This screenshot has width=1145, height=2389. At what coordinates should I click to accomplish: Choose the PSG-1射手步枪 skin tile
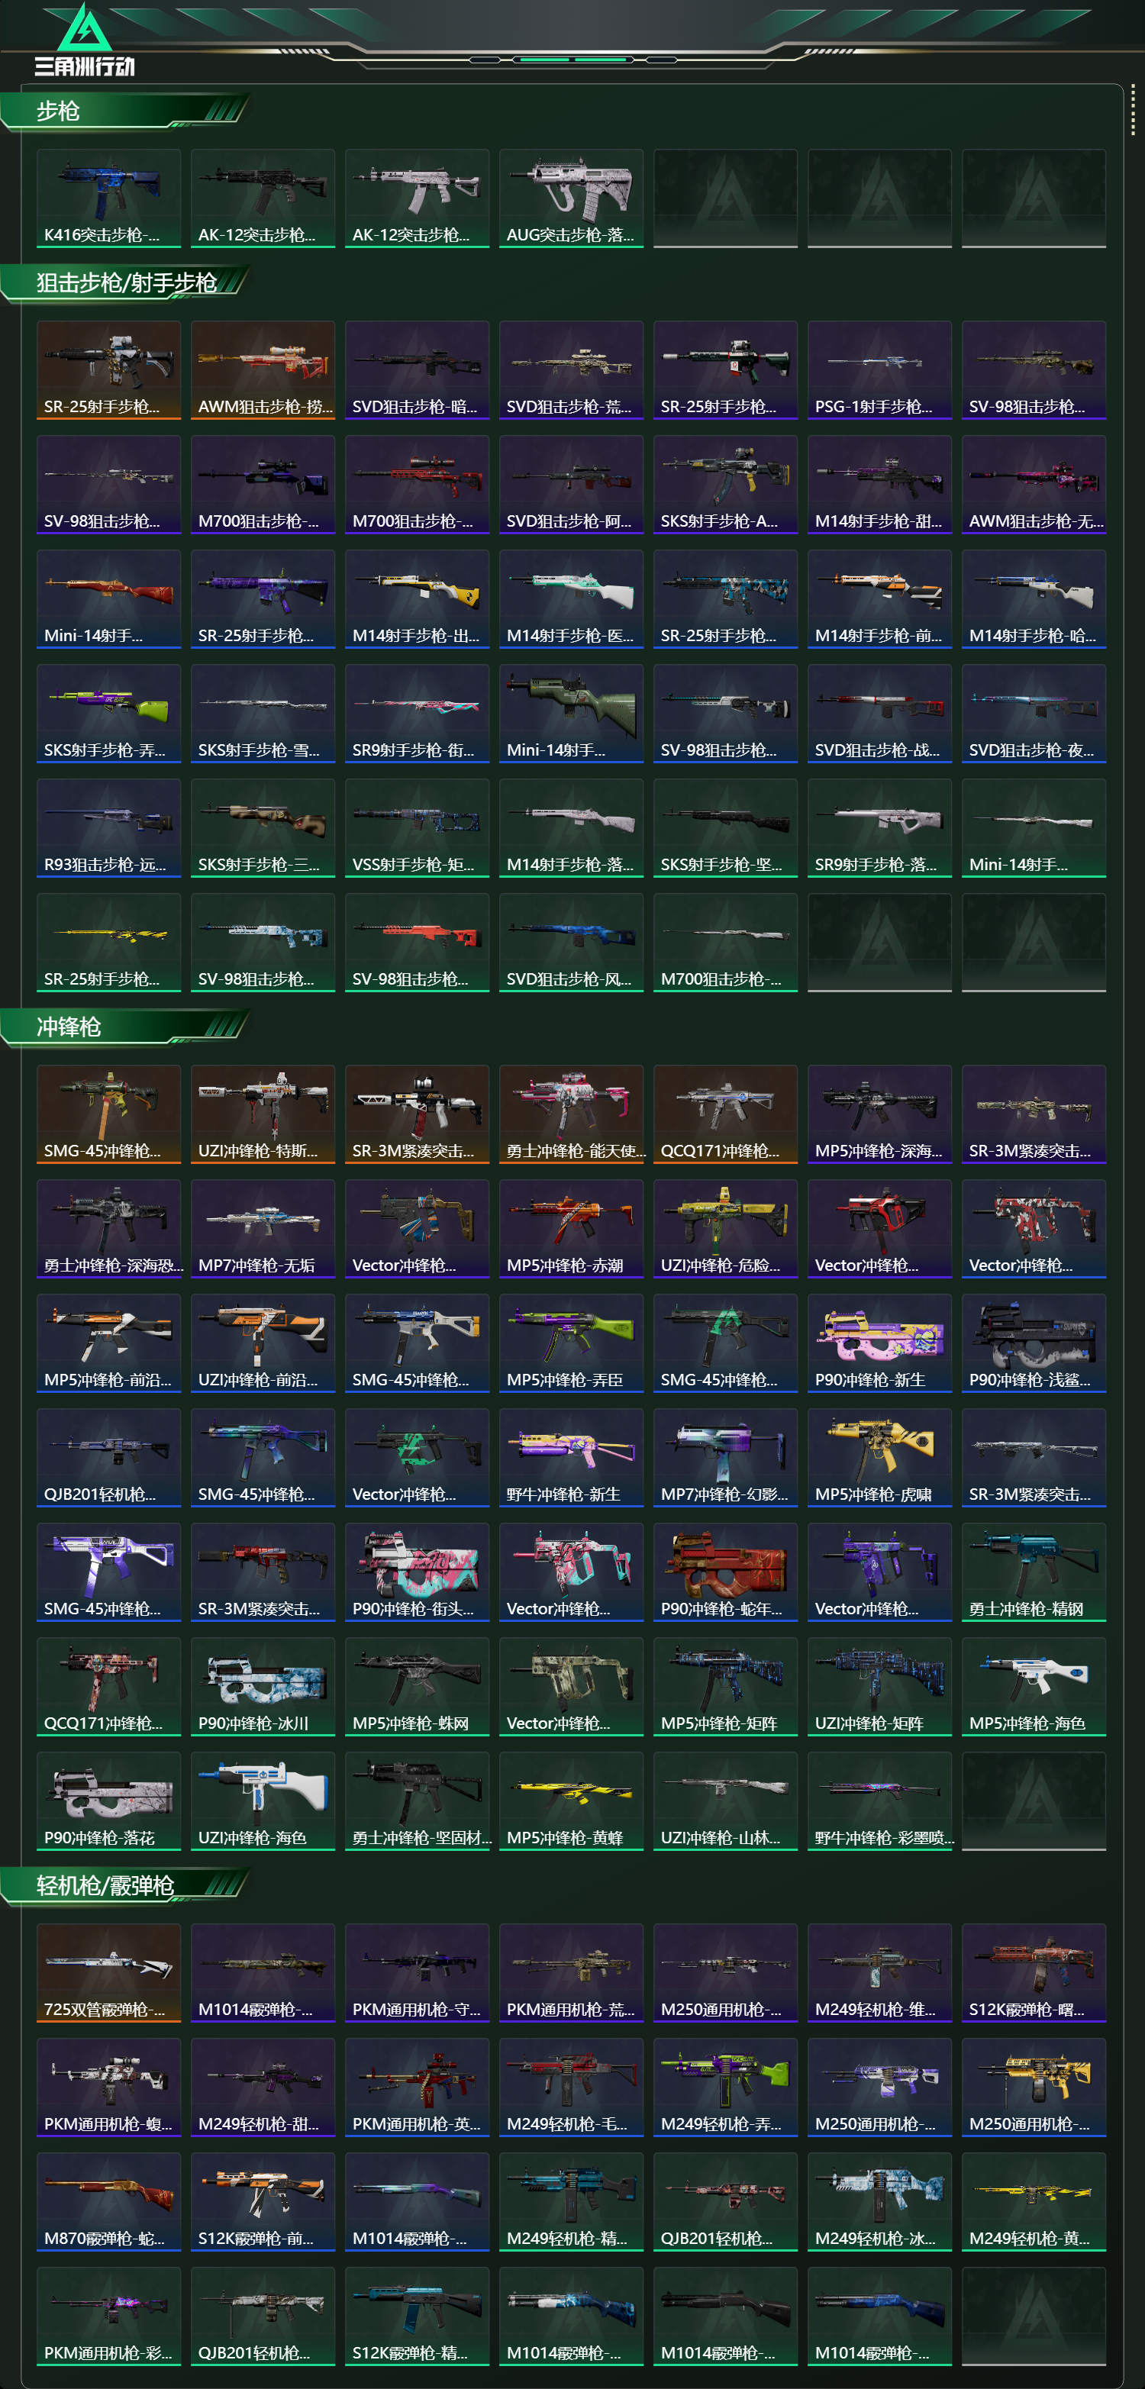click(x=879, y=370)
